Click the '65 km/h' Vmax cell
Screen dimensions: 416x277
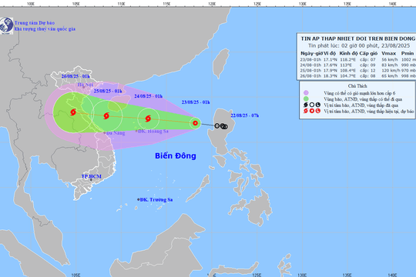pyautogui.click(x=390, y=76)
